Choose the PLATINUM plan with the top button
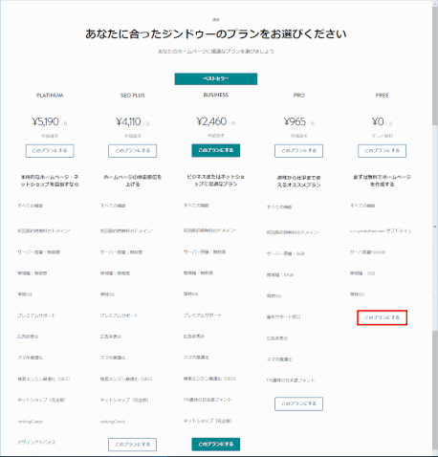Viewport: 438px width, 457px height. pyautogui.click(x=50, y=151)
